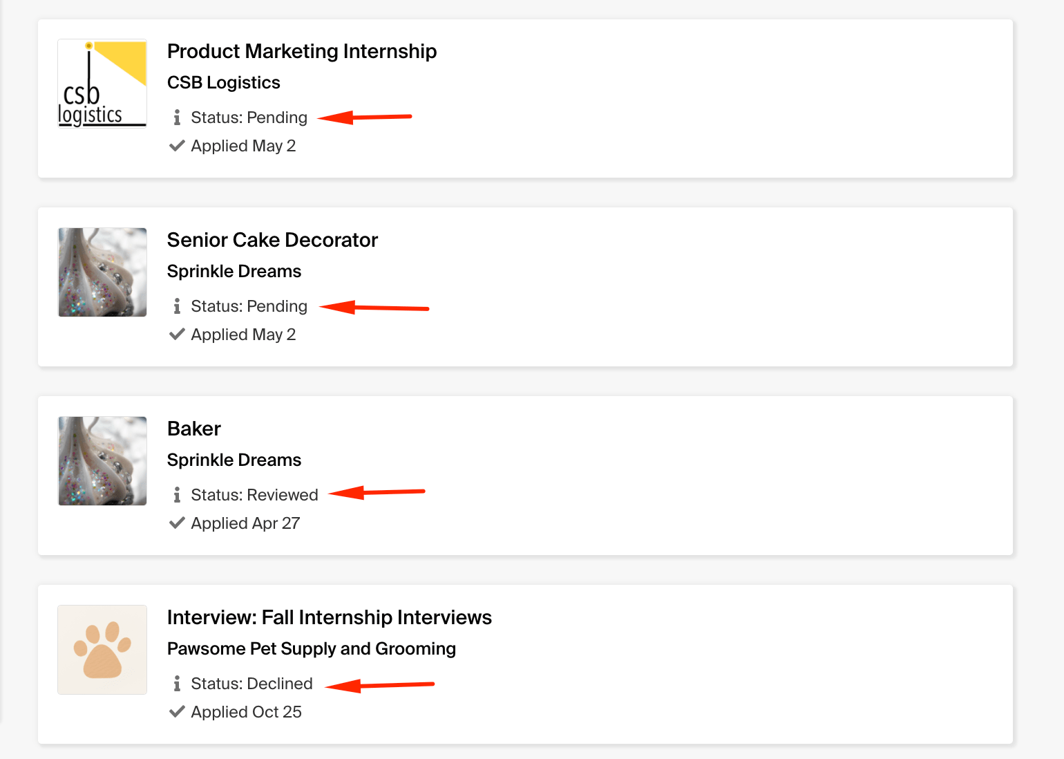
Task: Click the info icon next to Declined status
Action: pyautogui.click(x=178, y=684)
